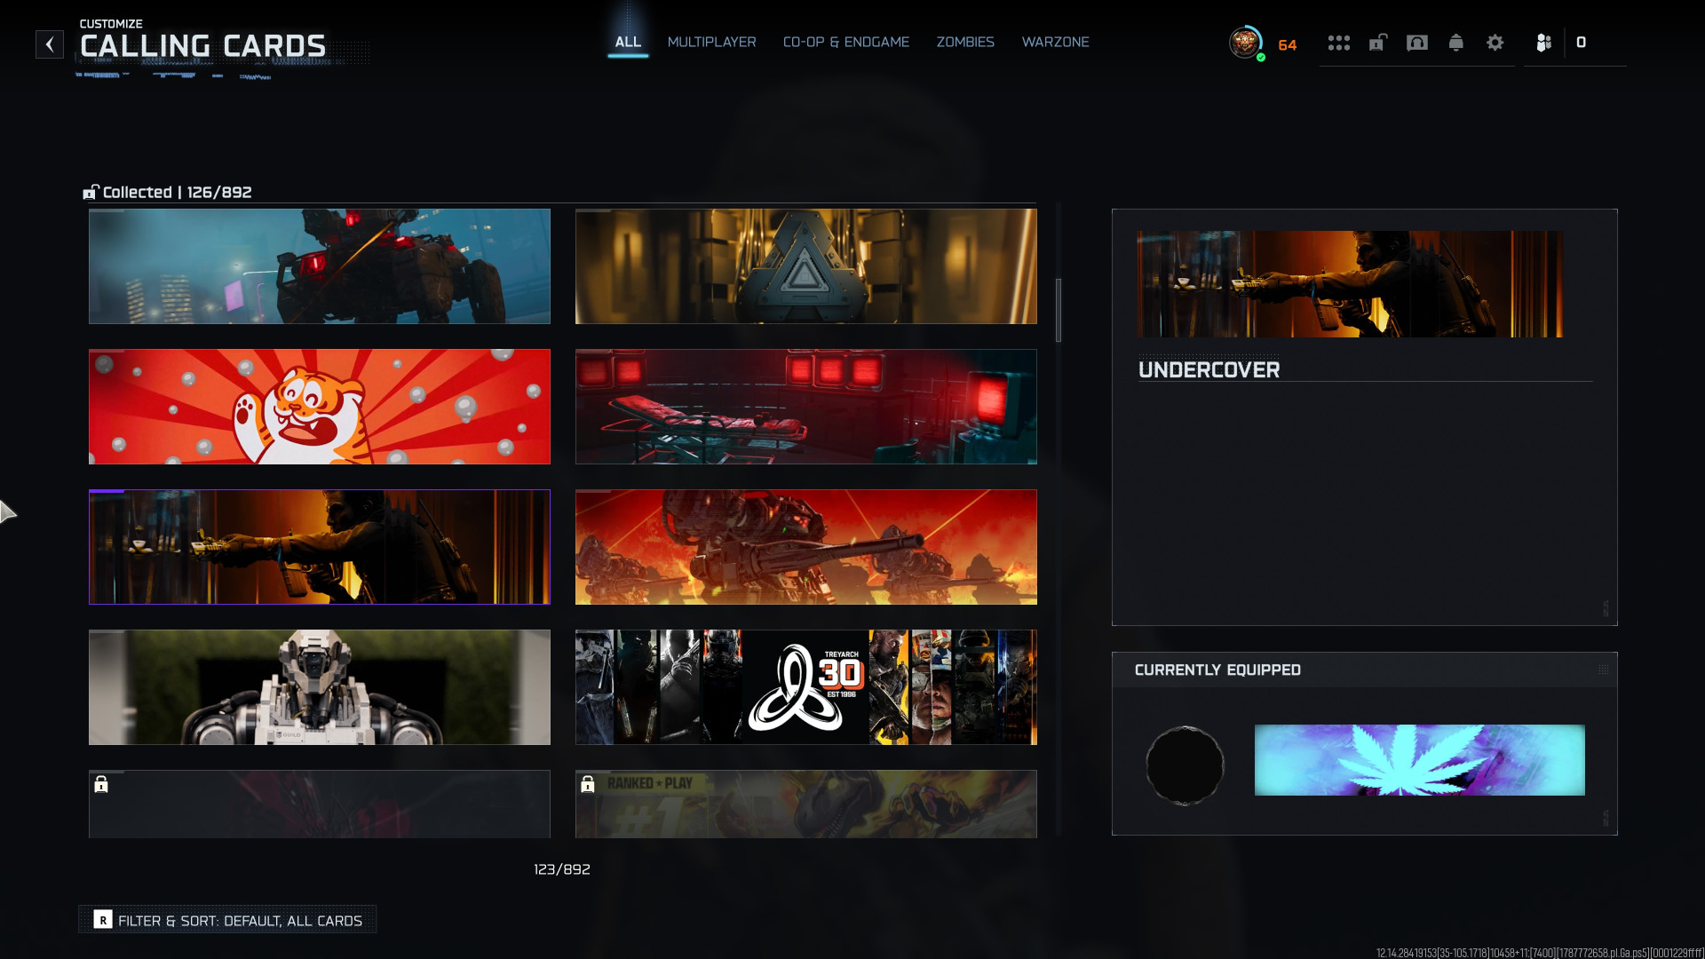Click the player level 64 text
This screenshot has height=959, width=1705.
[1288, 45]
